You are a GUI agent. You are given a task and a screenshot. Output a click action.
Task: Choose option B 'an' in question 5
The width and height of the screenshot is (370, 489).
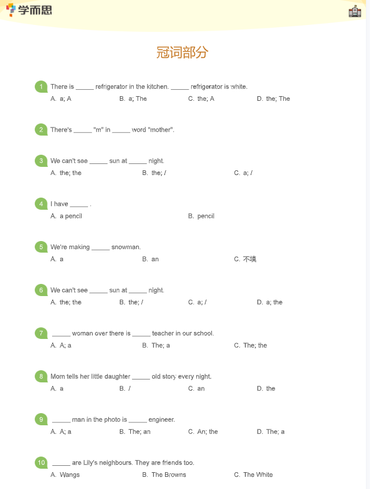(151, 259)
